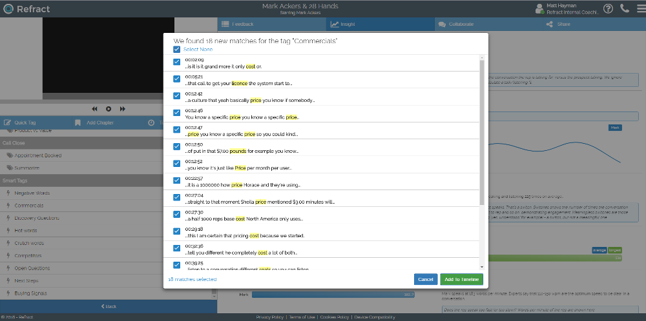The image size is (646, 321).
Task: Click Add To Timeline button
Action: 461,280
